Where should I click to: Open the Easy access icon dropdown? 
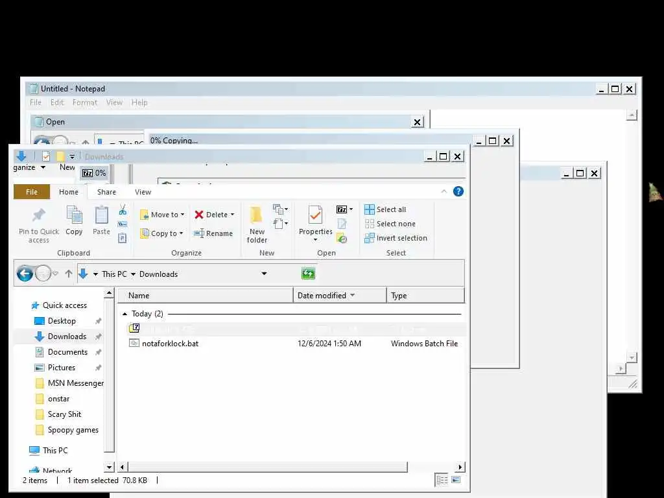[x=280, y=223]
